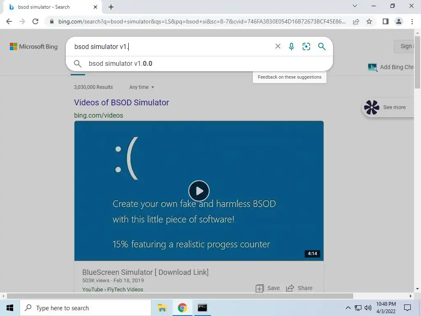Viewport: 421px width, 316px height.
Task: Go back to the previous page
Action: coord(9,21)
